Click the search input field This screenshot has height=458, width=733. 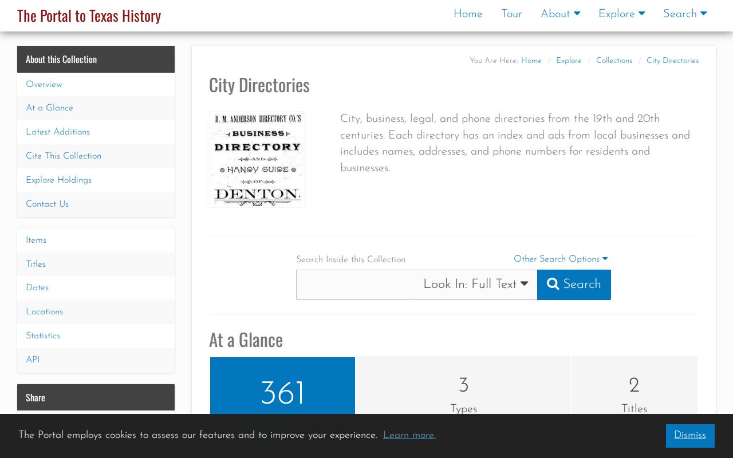pyautogui.click(x=355, y=285)
